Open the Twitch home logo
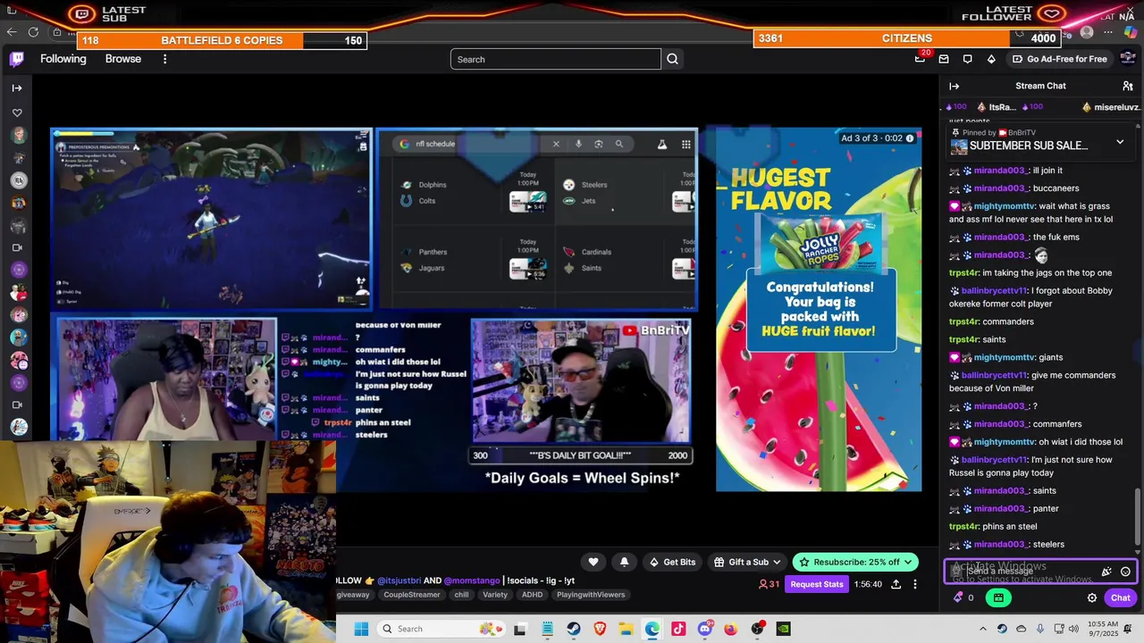The height and width of the screenshot is (643, 1144). point(17,59)
